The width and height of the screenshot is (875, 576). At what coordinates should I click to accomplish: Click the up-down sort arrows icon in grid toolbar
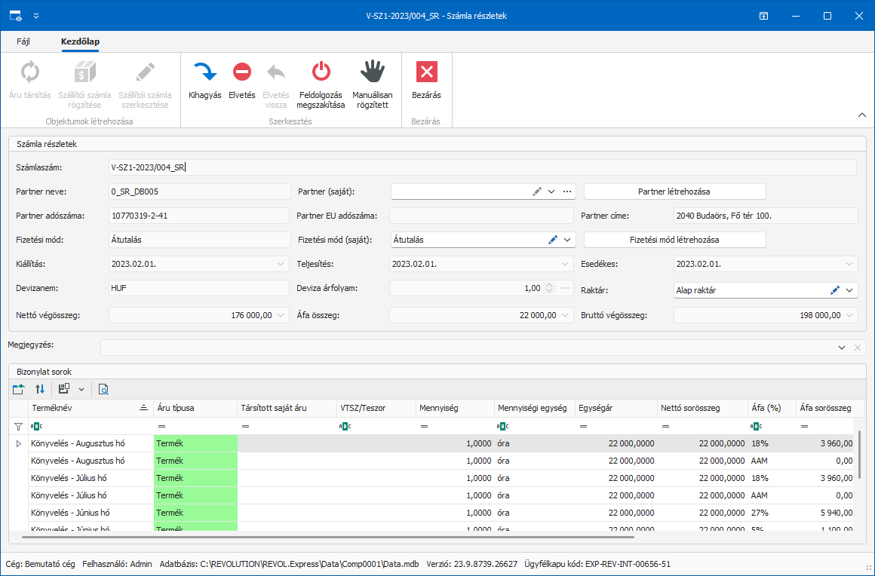coord(40,389)
